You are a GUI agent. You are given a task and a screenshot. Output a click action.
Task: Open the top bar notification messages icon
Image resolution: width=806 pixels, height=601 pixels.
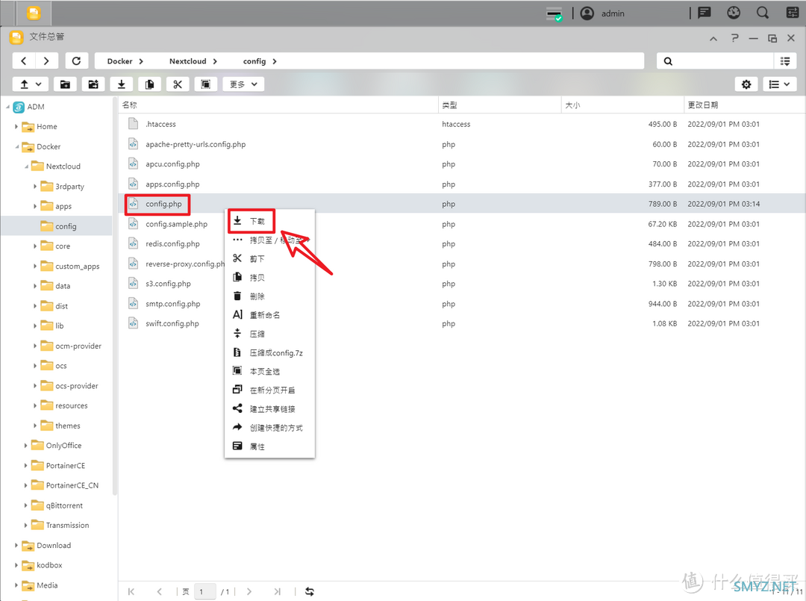[x=705, y=13]
